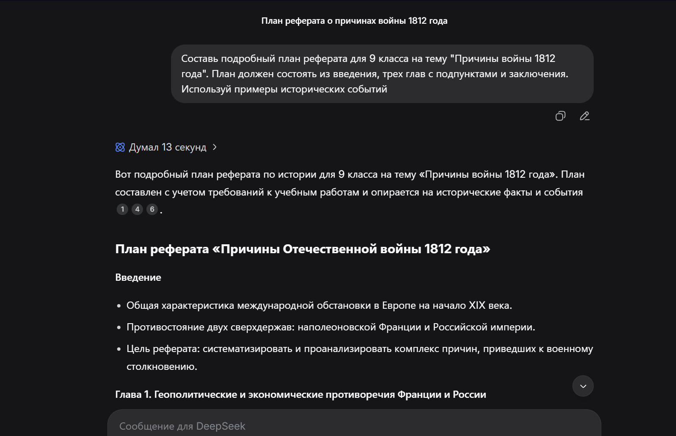Open citation badge 1 after the intro text

pyautogui.click(x=122, y=209)
